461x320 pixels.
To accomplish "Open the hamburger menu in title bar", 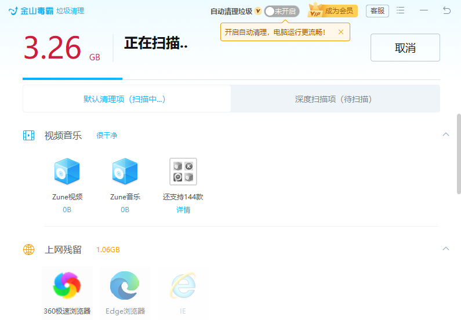I will point(401,10).
